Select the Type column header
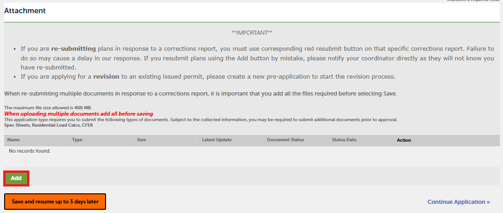Screen dimensions: 503x213 (x=77, y=140)
